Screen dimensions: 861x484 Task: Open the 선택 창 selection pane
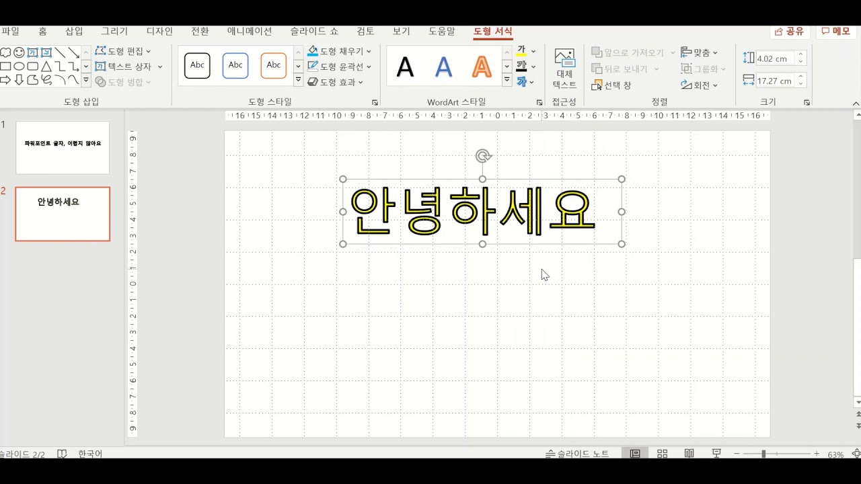pyautogui.click(x=611, y=85)
